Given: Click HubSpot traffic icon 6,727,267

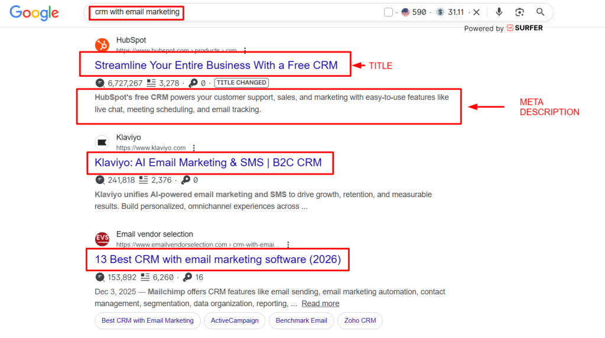Looking at the screenshot, I should (x=100, y=83).
